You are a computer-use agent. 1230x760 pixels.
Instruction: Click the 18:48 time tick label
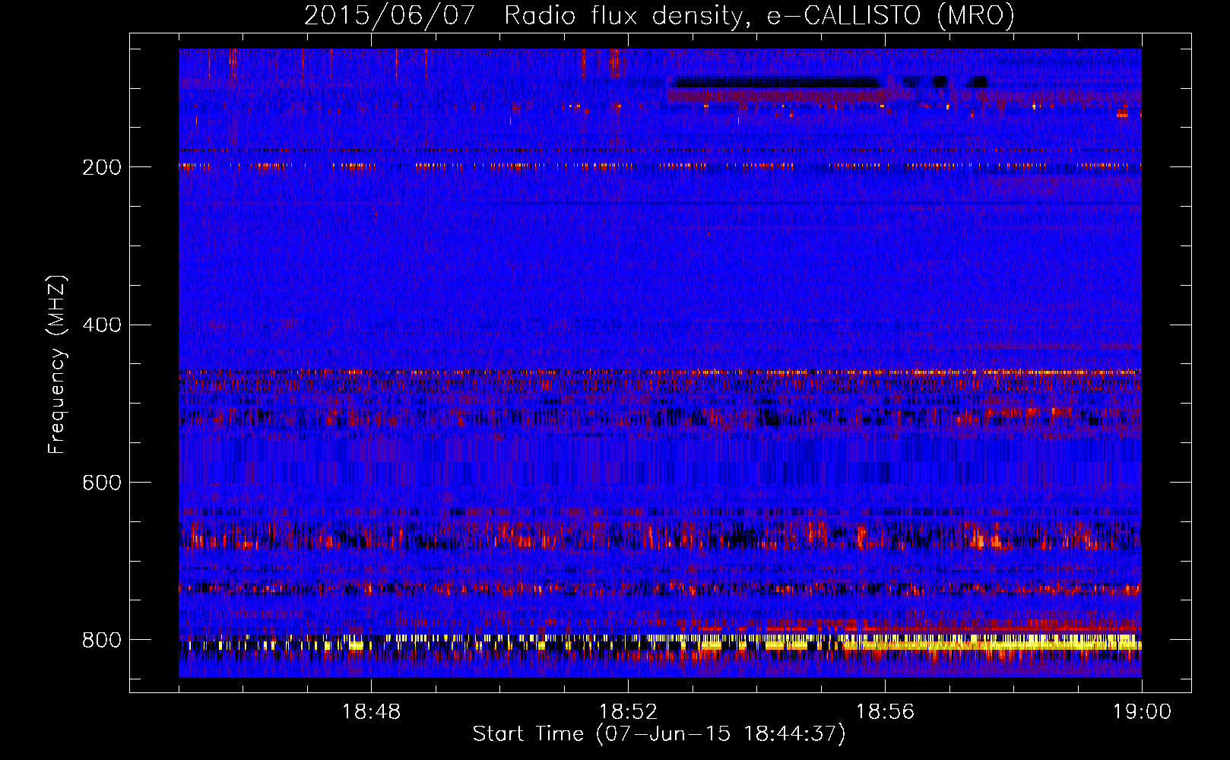click(x=371, y=712)
